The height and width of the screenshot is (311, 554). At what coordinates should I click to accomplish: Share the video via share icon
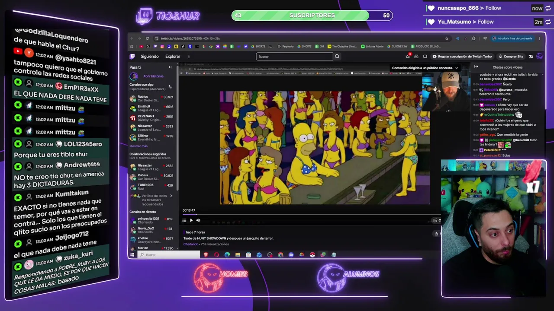tap(436, 234)
